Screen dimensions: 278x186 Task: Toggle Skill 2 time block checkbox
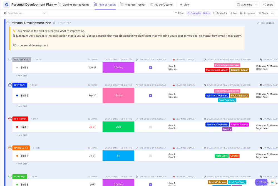coord(150,96)
